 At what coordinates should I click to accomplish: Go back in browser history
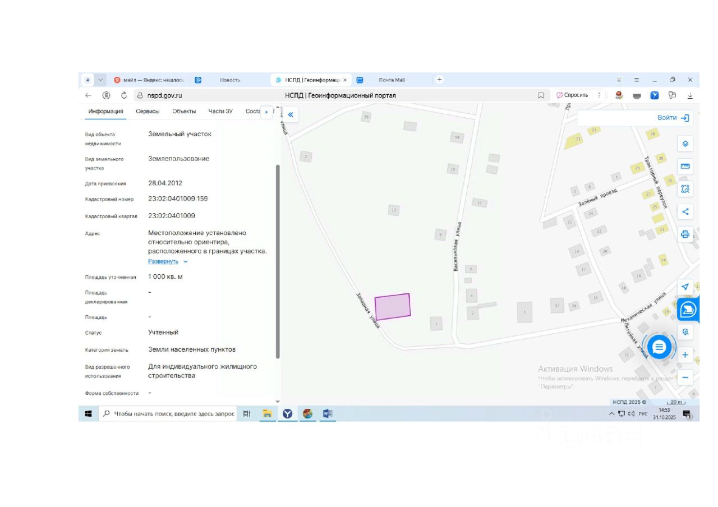coord(88,95)
